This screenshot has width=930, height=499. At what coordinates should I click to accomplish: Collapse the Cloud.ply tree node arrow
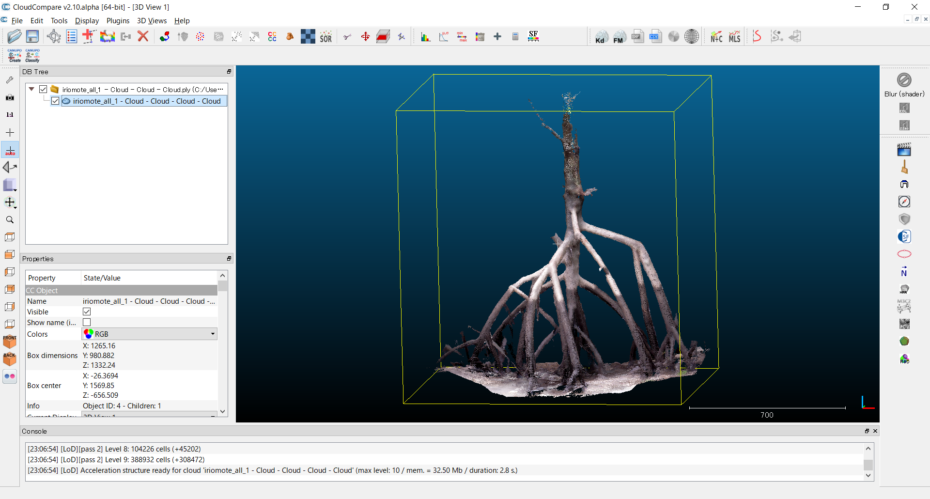[x=31, y=89]
